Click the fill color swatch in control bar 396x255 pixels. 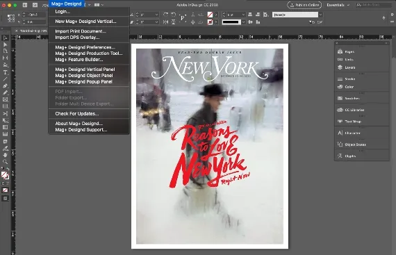pyautogui.click(x=210, y=15)
